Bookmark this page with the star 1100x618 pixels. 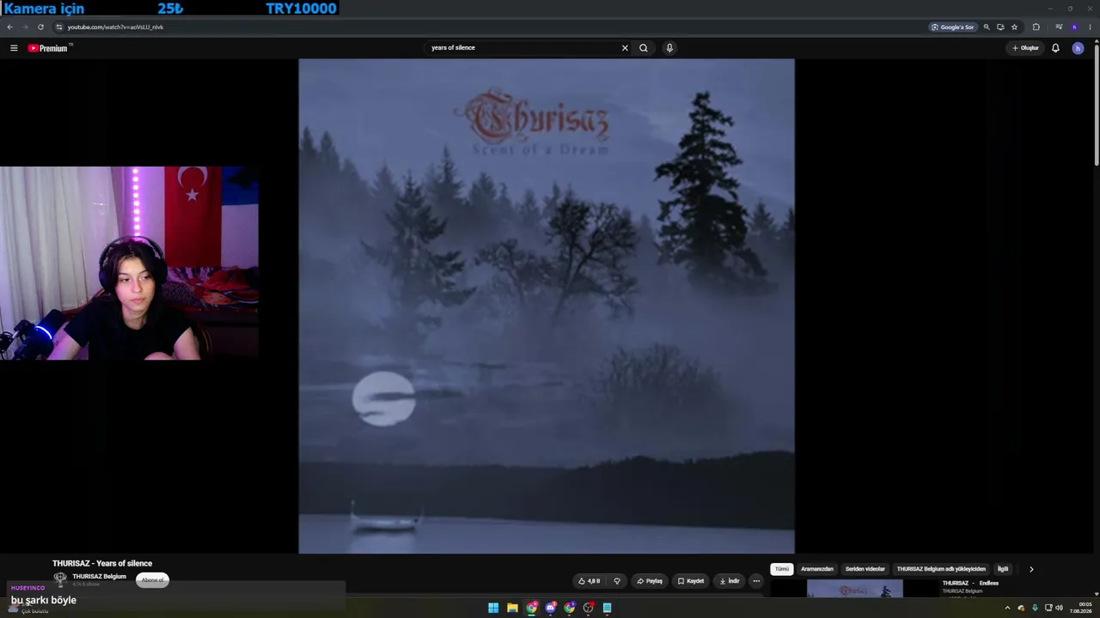(1014, 27)
